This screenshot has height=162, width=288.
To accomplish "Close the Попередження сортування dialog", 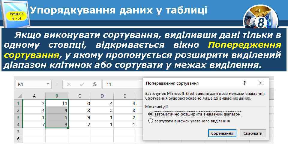I will coord(260,83).
